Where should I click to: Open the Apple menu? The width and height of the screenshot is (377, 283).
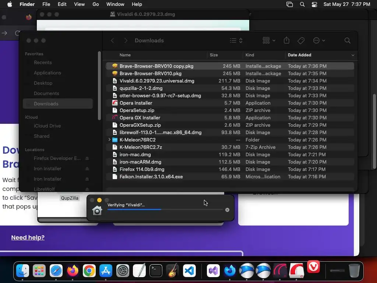coord(10,4)
